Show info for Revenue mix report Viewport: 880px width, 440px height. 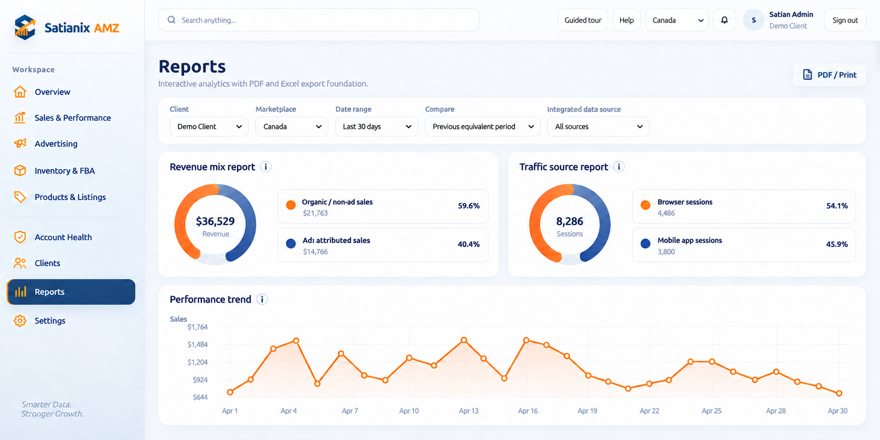tap(266, 167)
